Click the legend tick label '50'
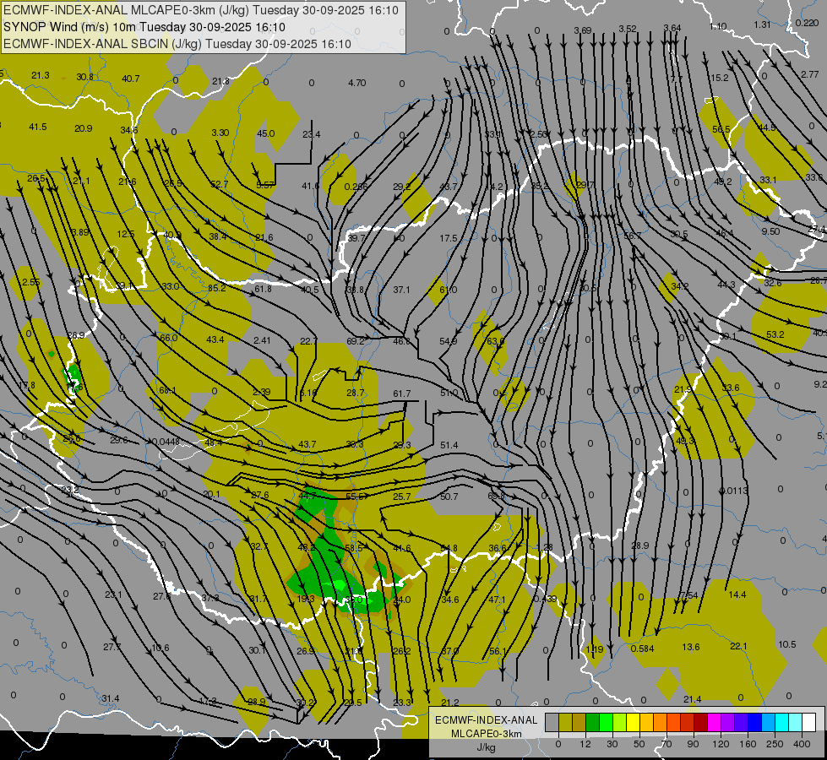827x760 pixels. (639, 744)
